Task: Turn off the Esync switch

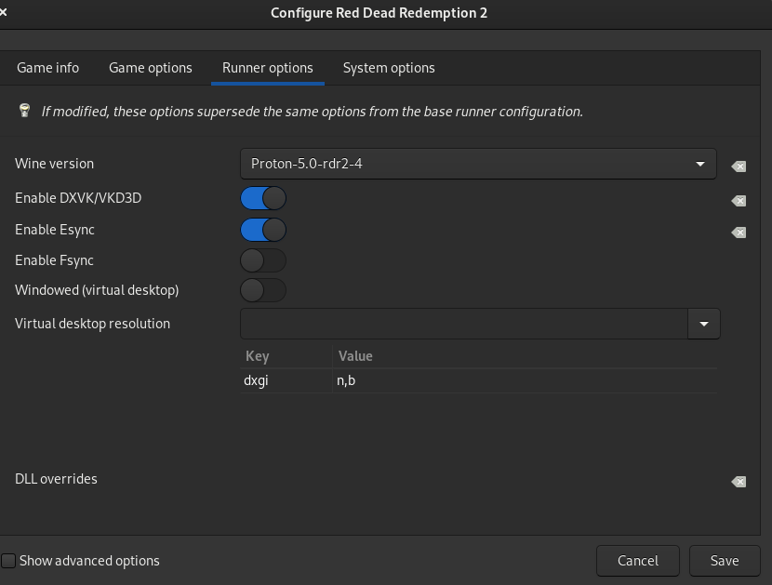Action: tap(263, 230)
